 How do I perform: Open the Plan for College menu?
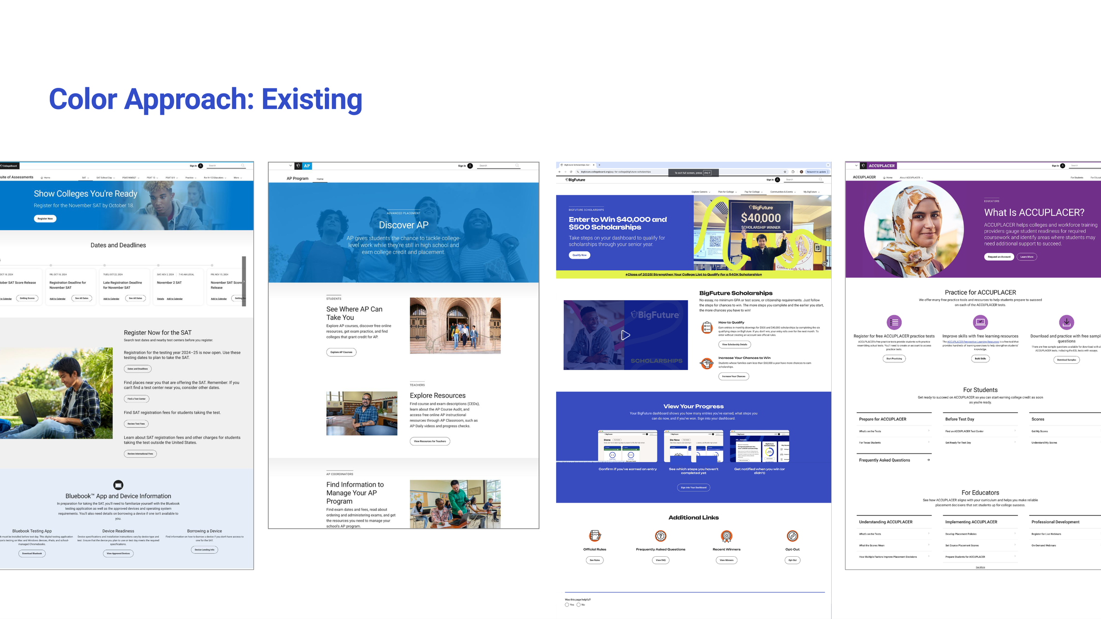pos(727,192)
